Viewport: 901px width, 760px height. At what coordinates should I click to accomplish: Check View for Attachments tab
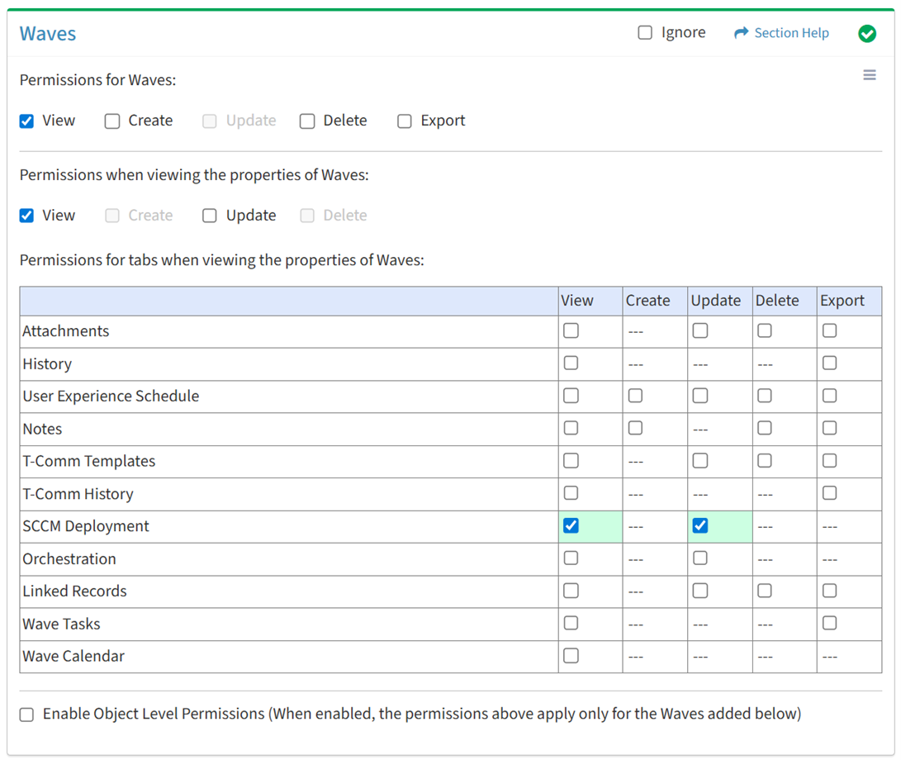point(571,330)
